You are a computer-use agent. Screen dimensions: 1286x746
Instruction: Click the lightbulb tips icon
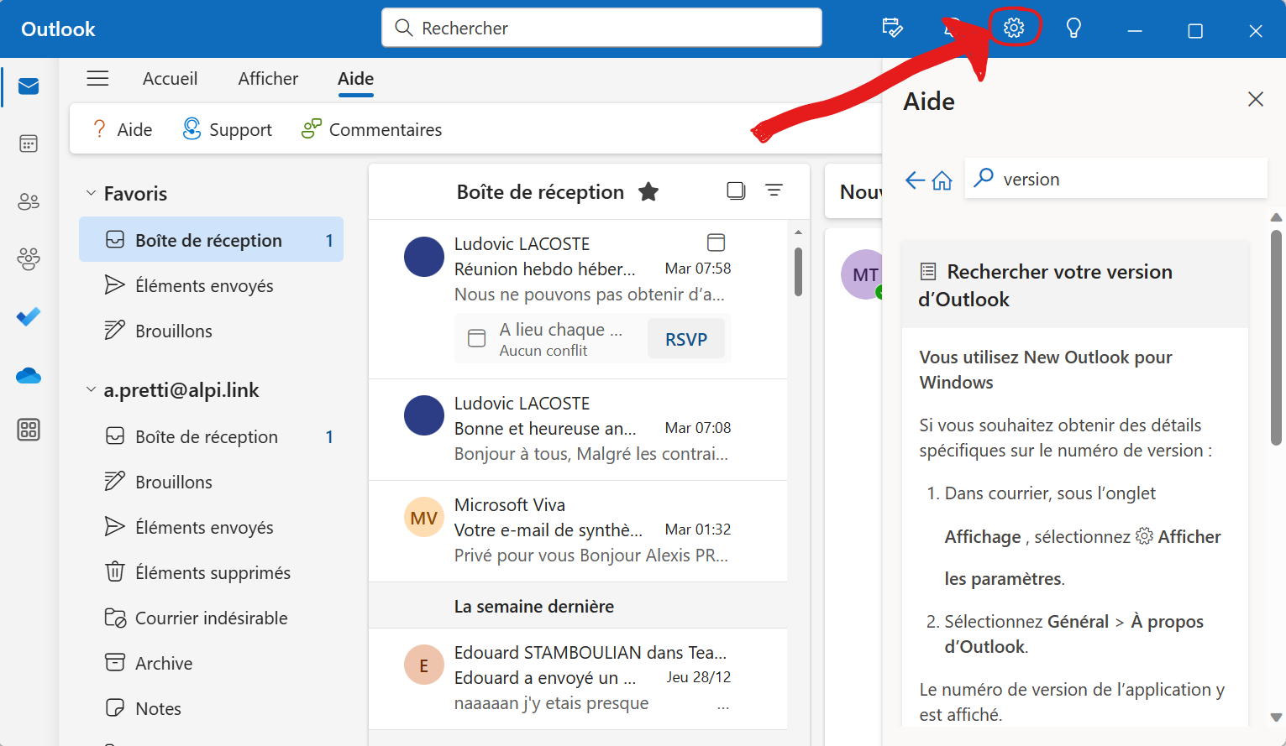tap(1073, 29)
